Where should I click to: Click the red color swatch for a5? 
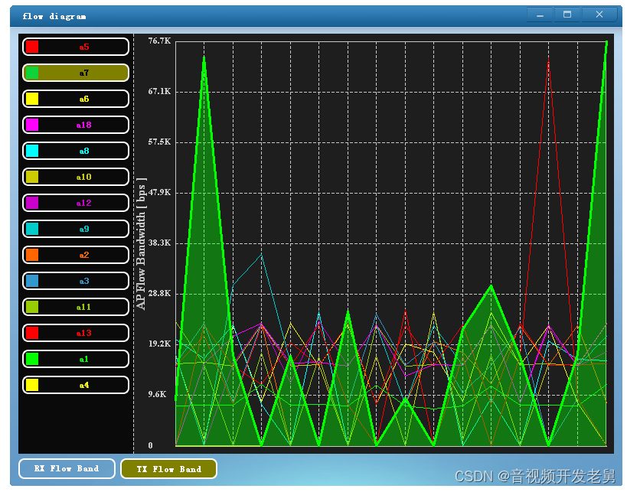pos(32,47)
